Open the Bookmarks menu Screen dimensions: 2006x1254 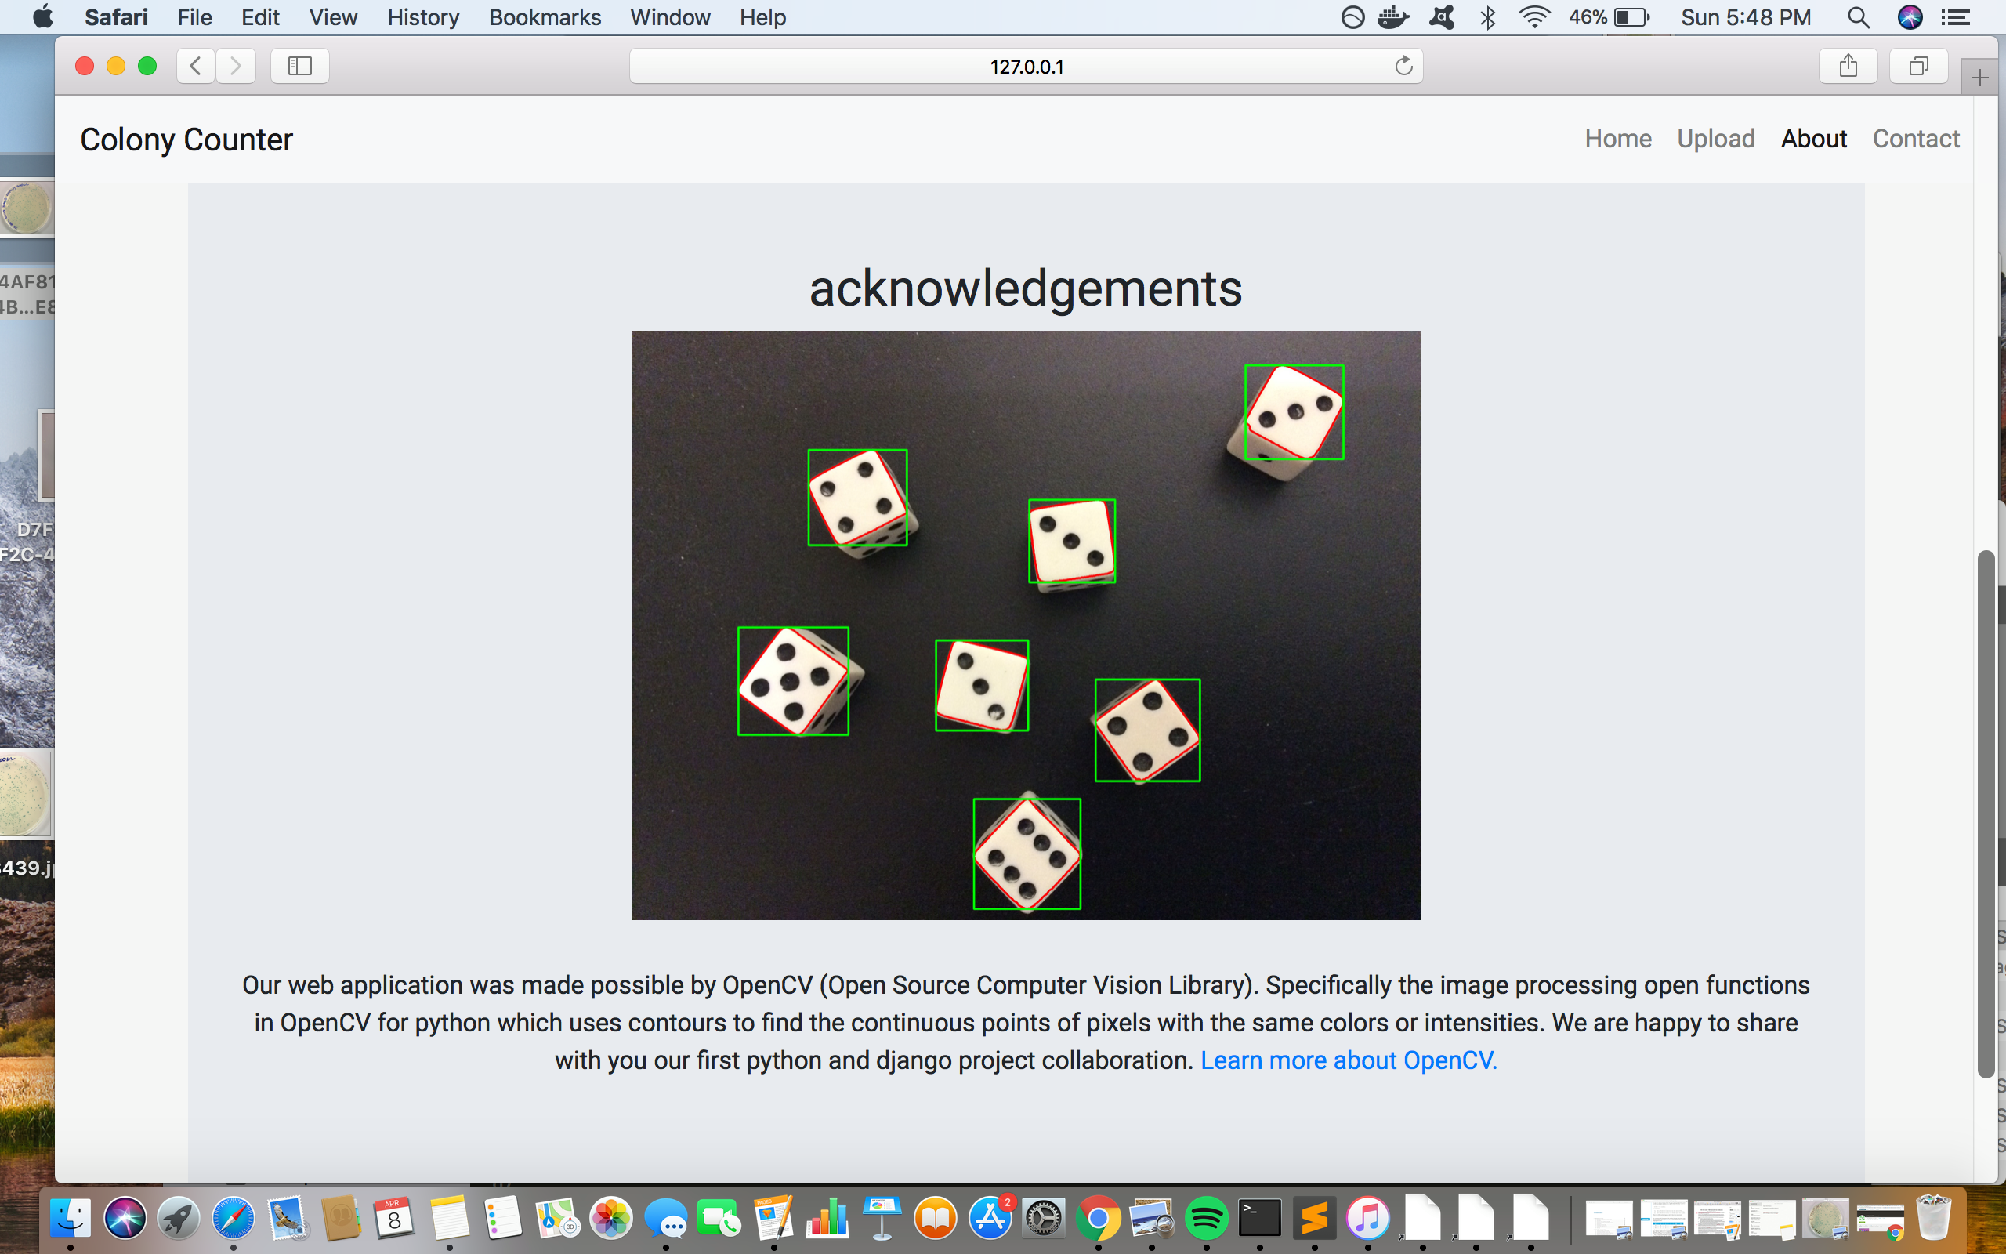[545, 17]
